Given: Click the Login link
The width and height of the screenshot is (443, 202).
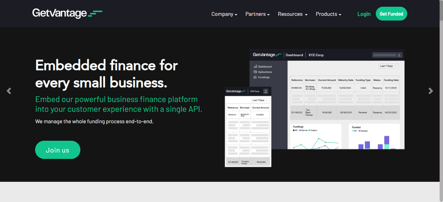Looking at the screenshot, I should click(x=364, y=14).
